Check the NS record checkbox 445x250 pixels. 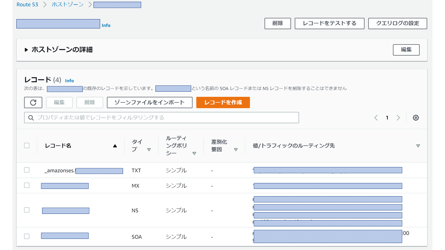click(x=27, y=210)
